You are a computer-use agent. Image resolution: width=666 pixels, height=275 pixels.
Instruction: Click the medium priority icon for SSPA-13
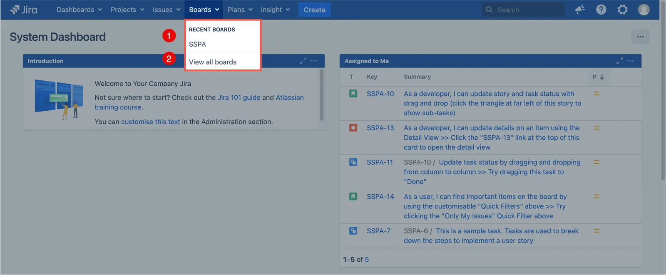pyautogui.click(x=596, y=128)
